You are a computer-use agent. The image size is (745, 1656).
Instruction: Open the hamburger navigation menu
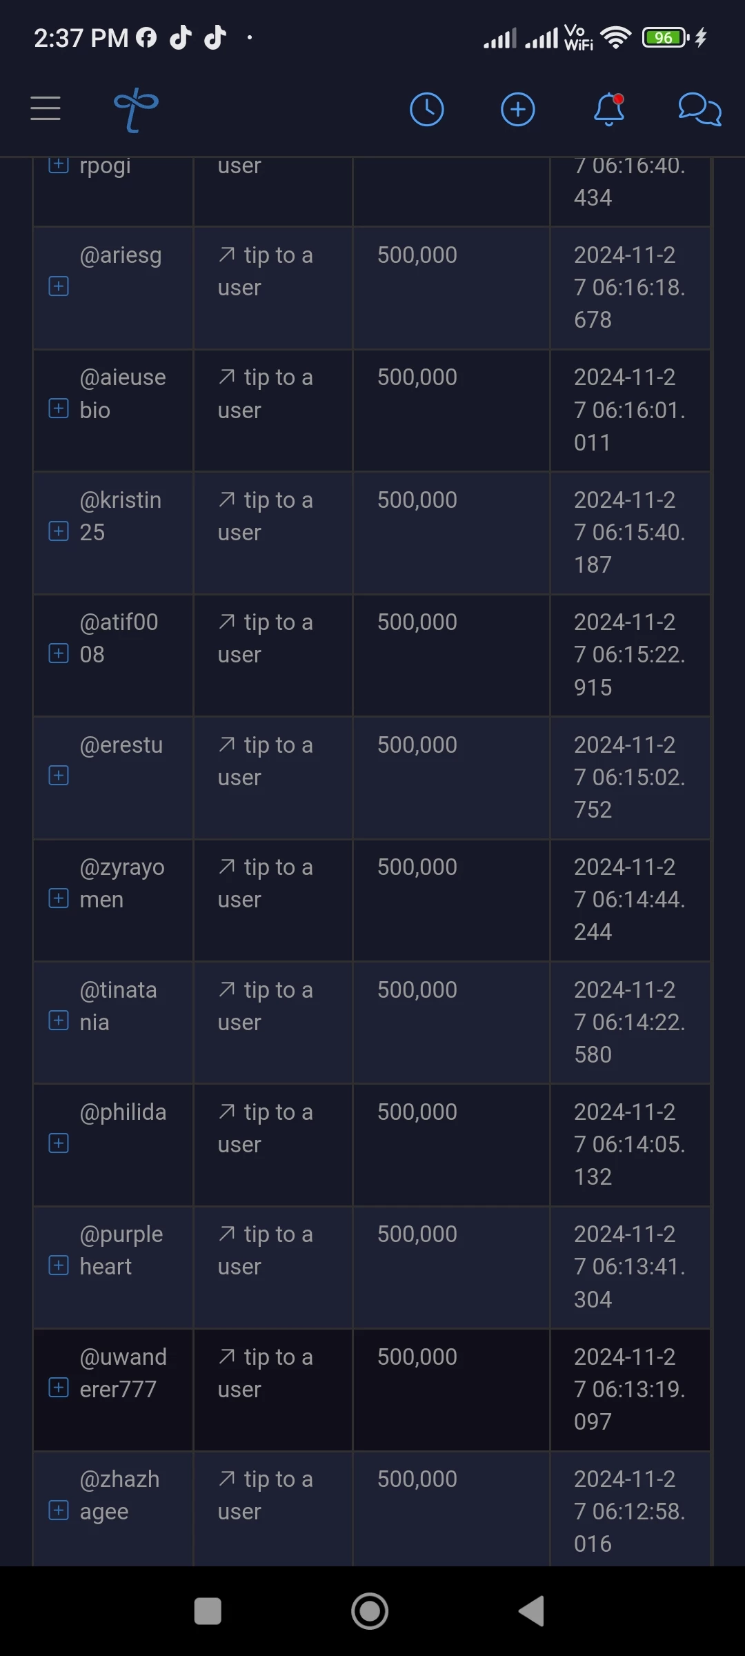pyautogui.click(x=46, y=109)
